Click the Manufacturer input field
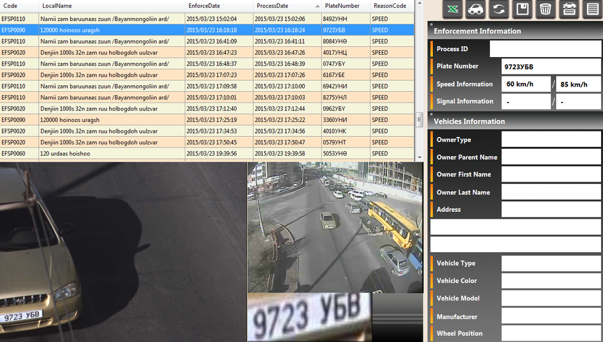The width and height of the screenshot is (603, 342). point(551,317)
